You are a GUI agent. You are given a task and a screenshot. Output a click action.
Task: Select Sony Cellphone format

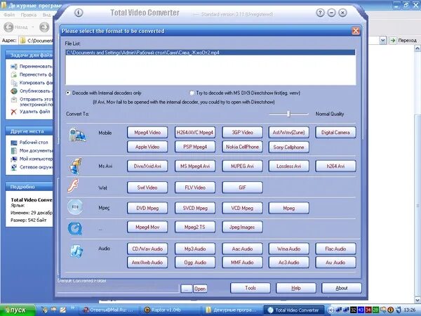288,147
